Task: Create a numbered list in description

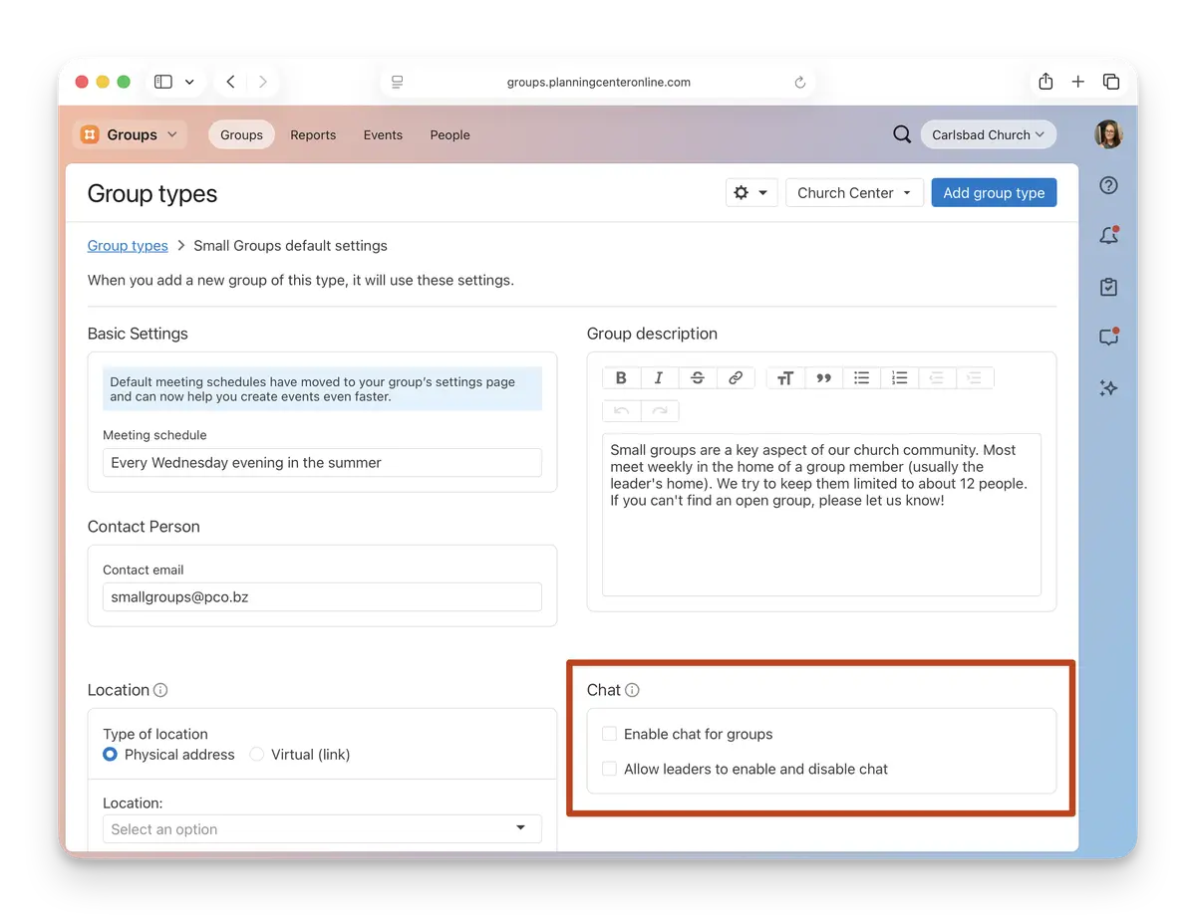Action: tap(900, 377)
